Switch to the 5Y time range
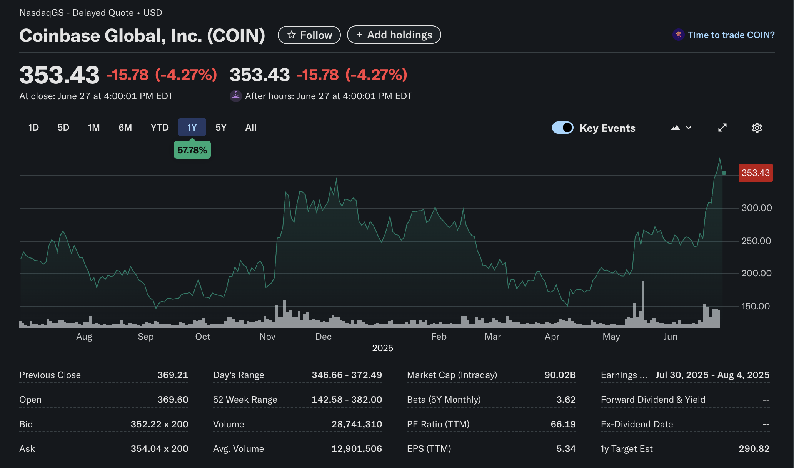The height and width of the screenshot is (468, 794). pyautogui.click(x=221, y=128)
